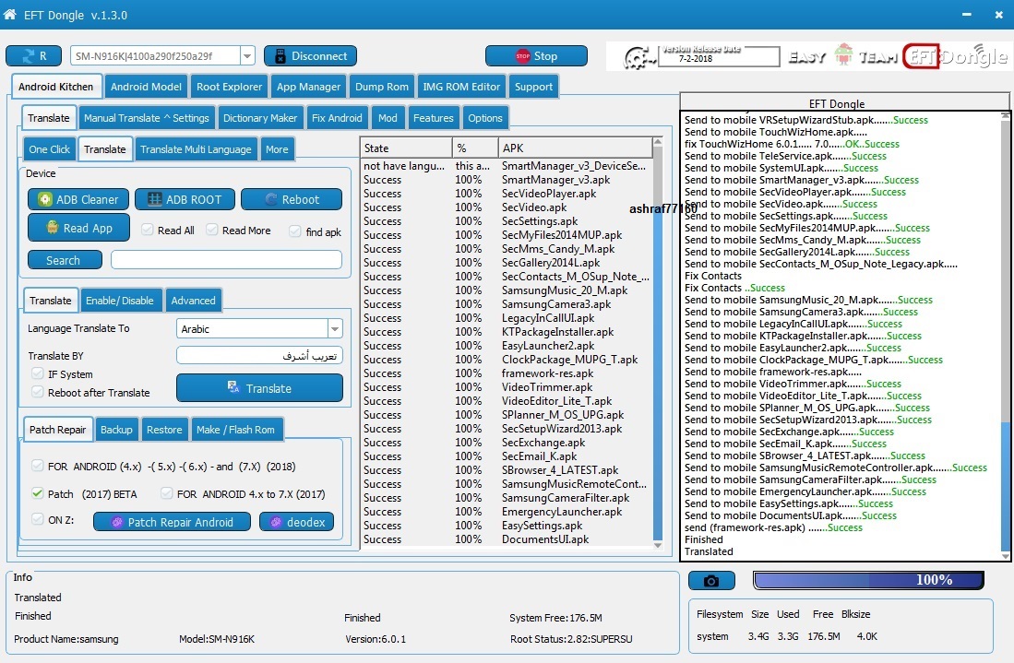Start Translate with the blue button
1014x663 pixels.
259,388
